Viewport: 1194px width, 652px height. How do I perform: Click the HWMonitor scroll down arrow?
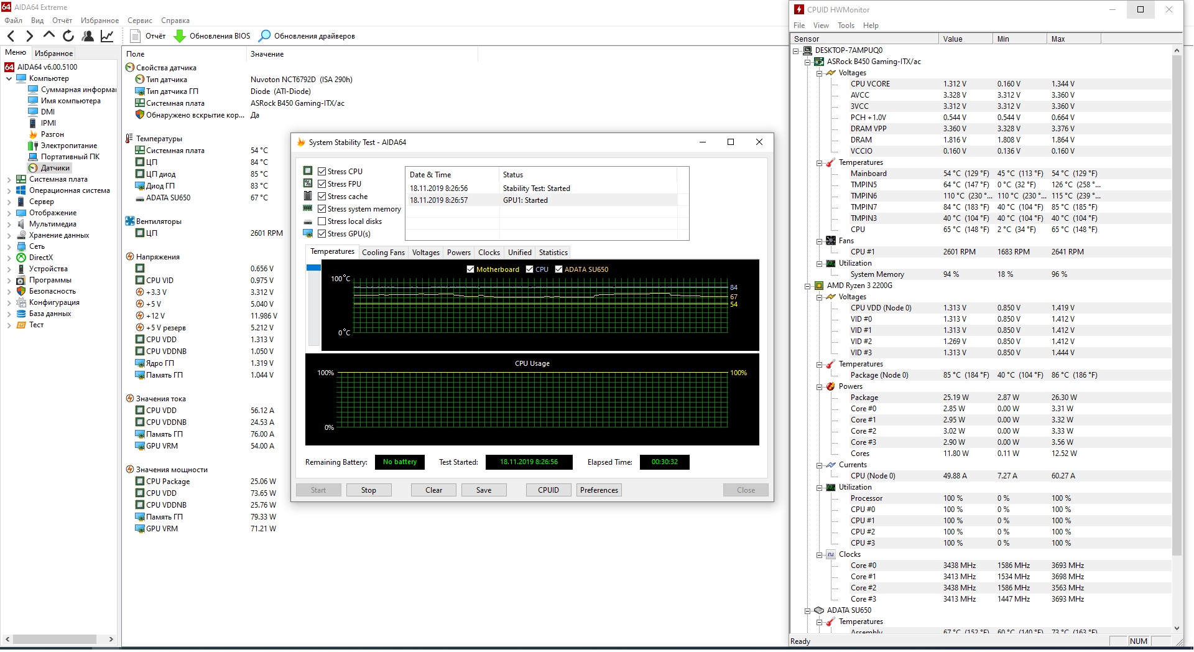click(1176, 629)
